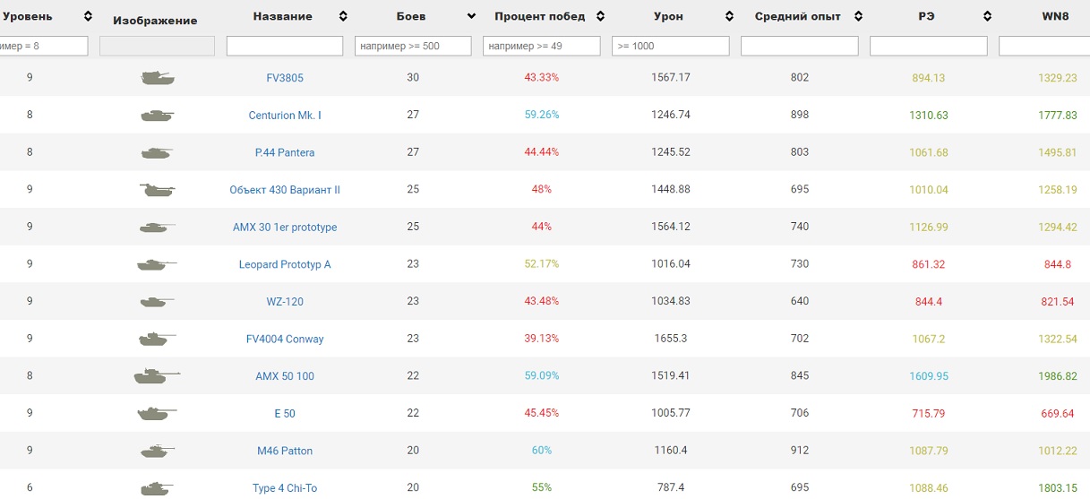Focus the Процент побед filter input
The height and width of the screenshot is (499, 1090).
542,46
